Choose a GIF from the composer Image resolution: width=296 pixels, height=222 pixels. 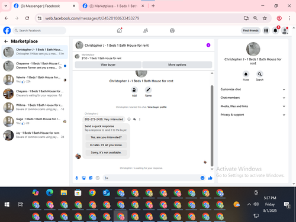tap(98, 178)
